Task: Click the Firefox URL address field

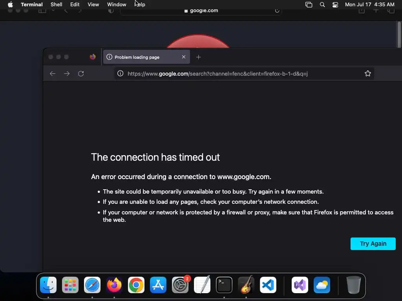Action: 243,74
